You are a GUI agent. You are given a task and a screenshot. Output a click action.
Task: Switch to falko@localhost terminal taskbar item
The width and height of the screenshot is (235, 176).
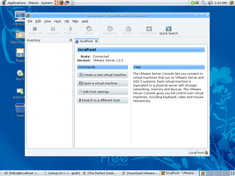pos(22,173)
